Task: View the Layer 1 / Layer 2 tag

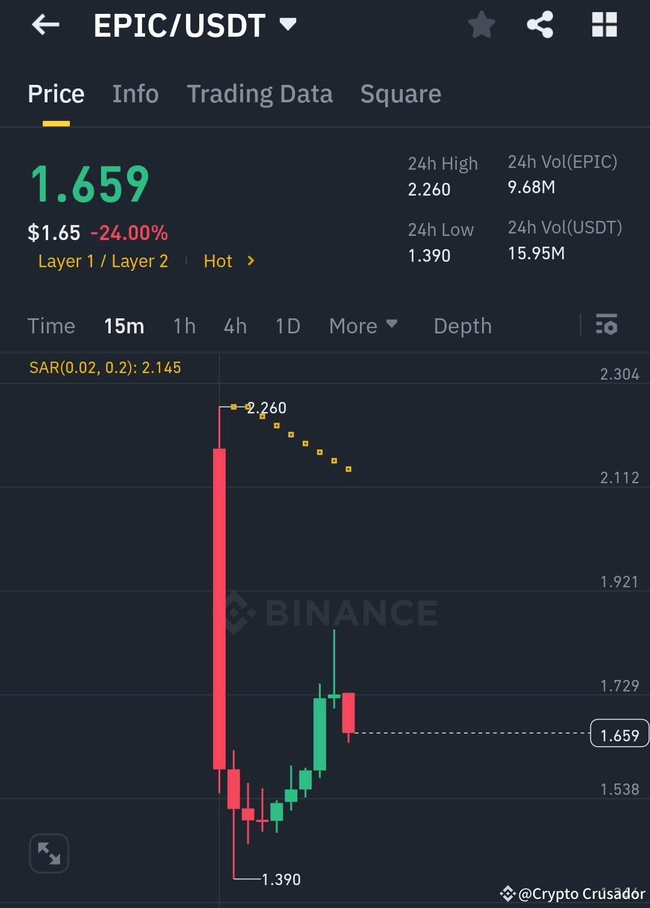Action: pyautogui.click(x=103, y=261)
